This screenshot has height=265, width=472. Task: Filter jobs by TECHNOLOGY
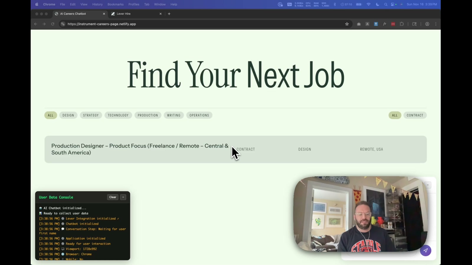pos(118,115)
